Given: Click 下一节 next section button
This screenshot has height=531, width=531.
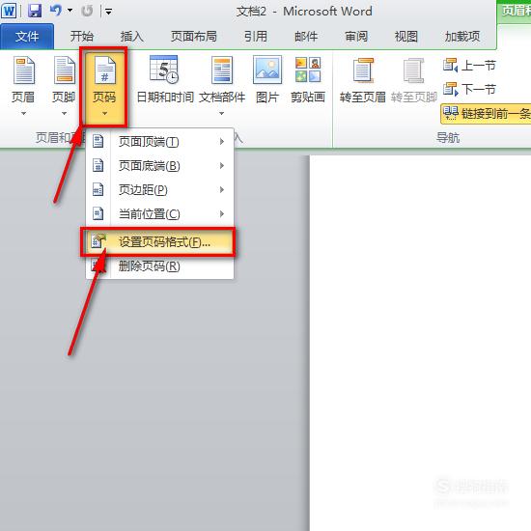Looking at the screenshot, I should 469,90.
